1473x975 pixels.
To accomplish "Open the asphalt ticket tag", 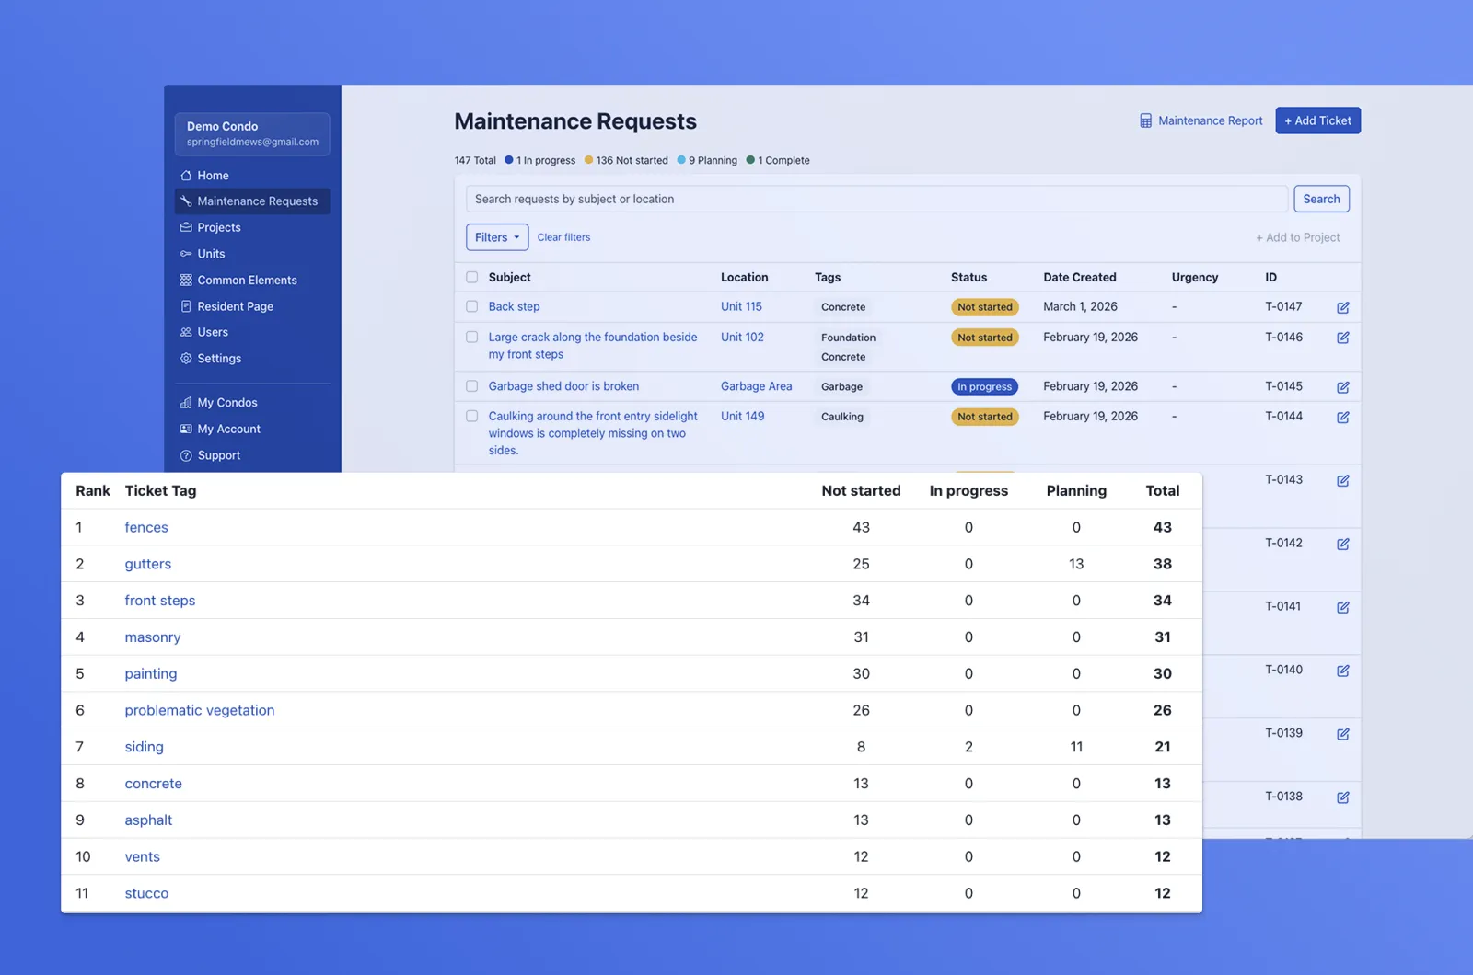I will (x=148, y=820).
